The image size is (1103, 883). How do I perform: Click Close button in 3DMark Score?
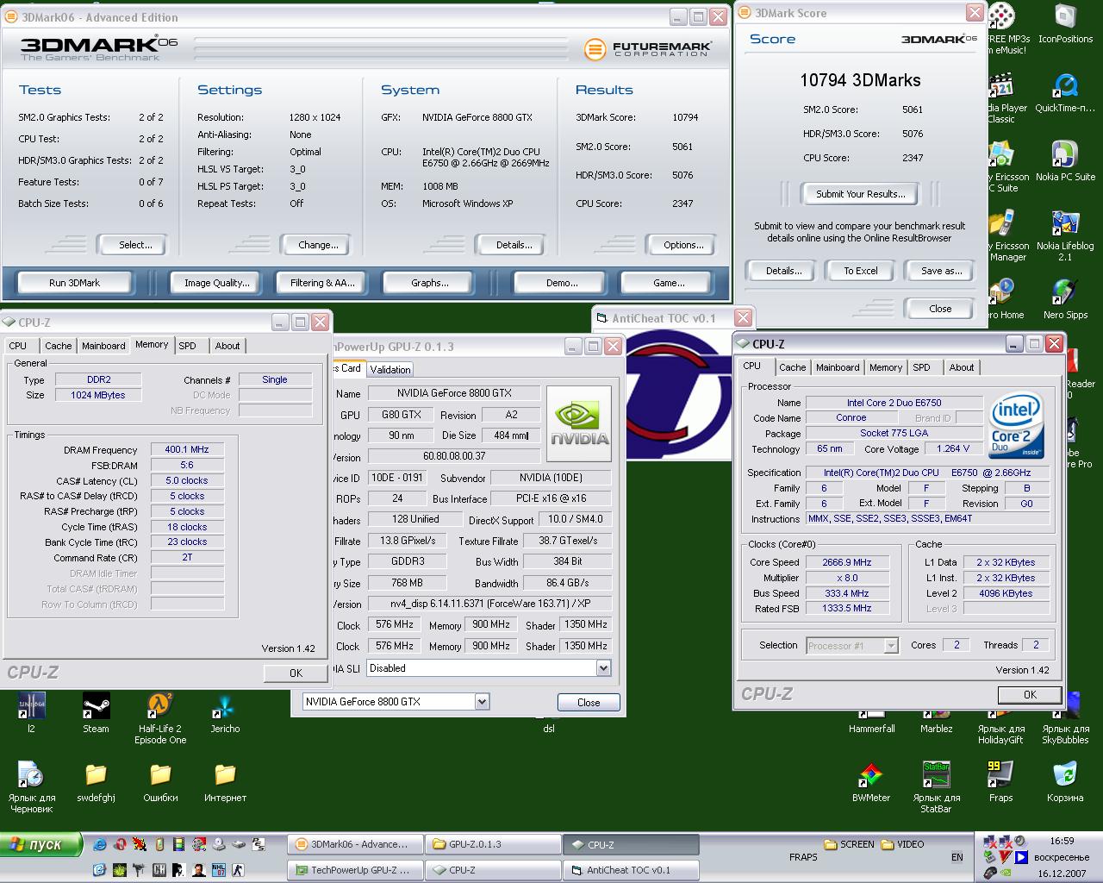(940, 309)
